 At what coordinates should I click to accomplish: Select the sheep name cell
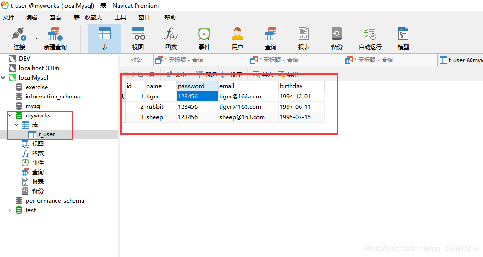(161, 117)
